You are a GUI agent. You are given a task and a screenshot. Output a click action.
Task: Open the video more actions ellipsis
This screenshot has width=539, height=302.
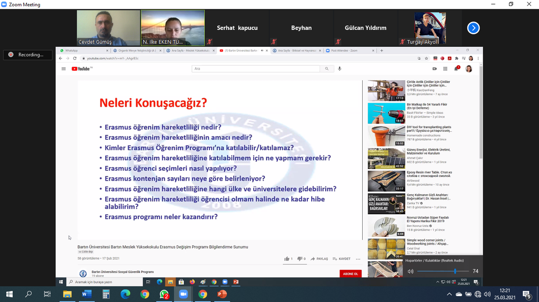tap(358, 259)
